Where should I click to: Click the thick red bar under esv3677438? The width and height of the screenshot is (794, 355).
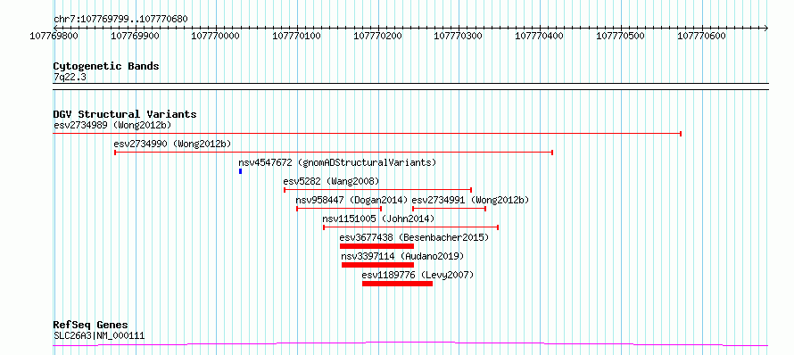click(376, 246)
